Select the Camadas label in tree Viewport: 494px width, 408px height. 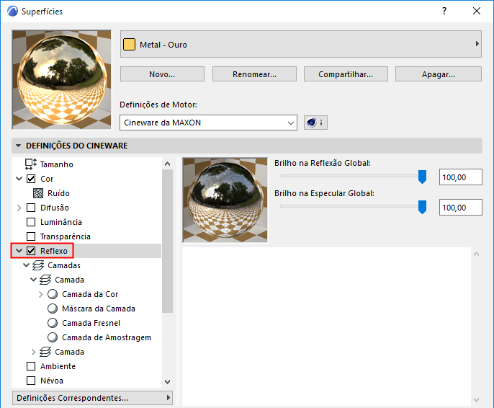point(64,265)
